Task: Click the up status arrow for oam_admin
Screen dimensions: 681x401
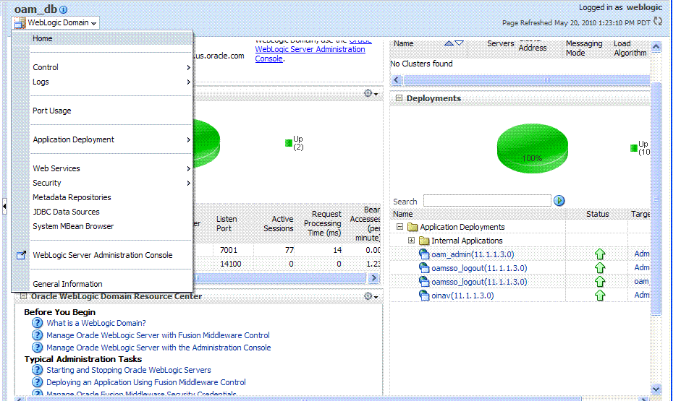Action: pyautogui.click(x=600, y=254)
